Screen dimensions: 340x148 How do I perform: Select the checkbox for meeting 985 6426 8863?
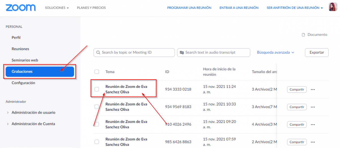[97, 142]
